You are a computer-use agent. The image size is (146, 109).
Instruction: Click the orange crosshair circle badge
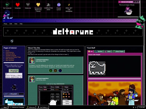tap(55, 71)
